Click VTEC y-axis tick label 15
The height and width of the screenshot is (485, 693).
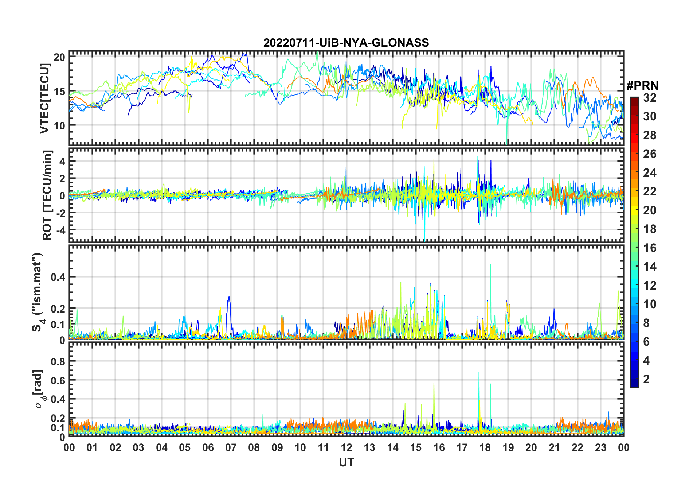click(x=59, y=92)
